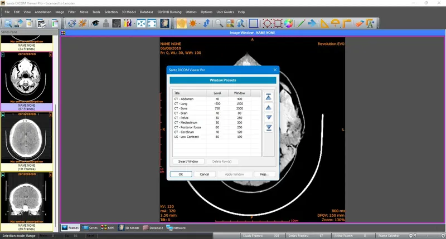Open the Annotation menu
446x239 pixels.
tap(42, 12)
